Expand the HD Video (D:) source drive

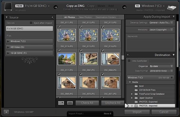coord(8,47)
